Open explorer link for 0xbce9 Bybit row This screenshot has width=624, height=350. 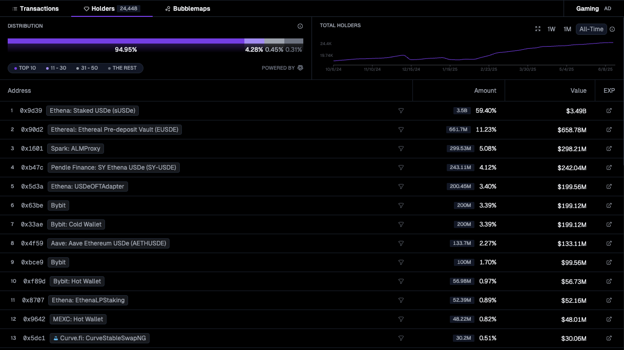(609, 262)
